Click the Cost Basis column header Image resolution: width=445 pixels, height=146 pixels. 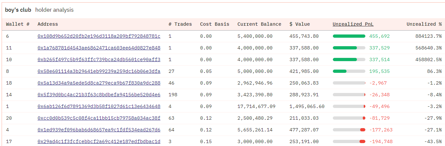[215, 24]
